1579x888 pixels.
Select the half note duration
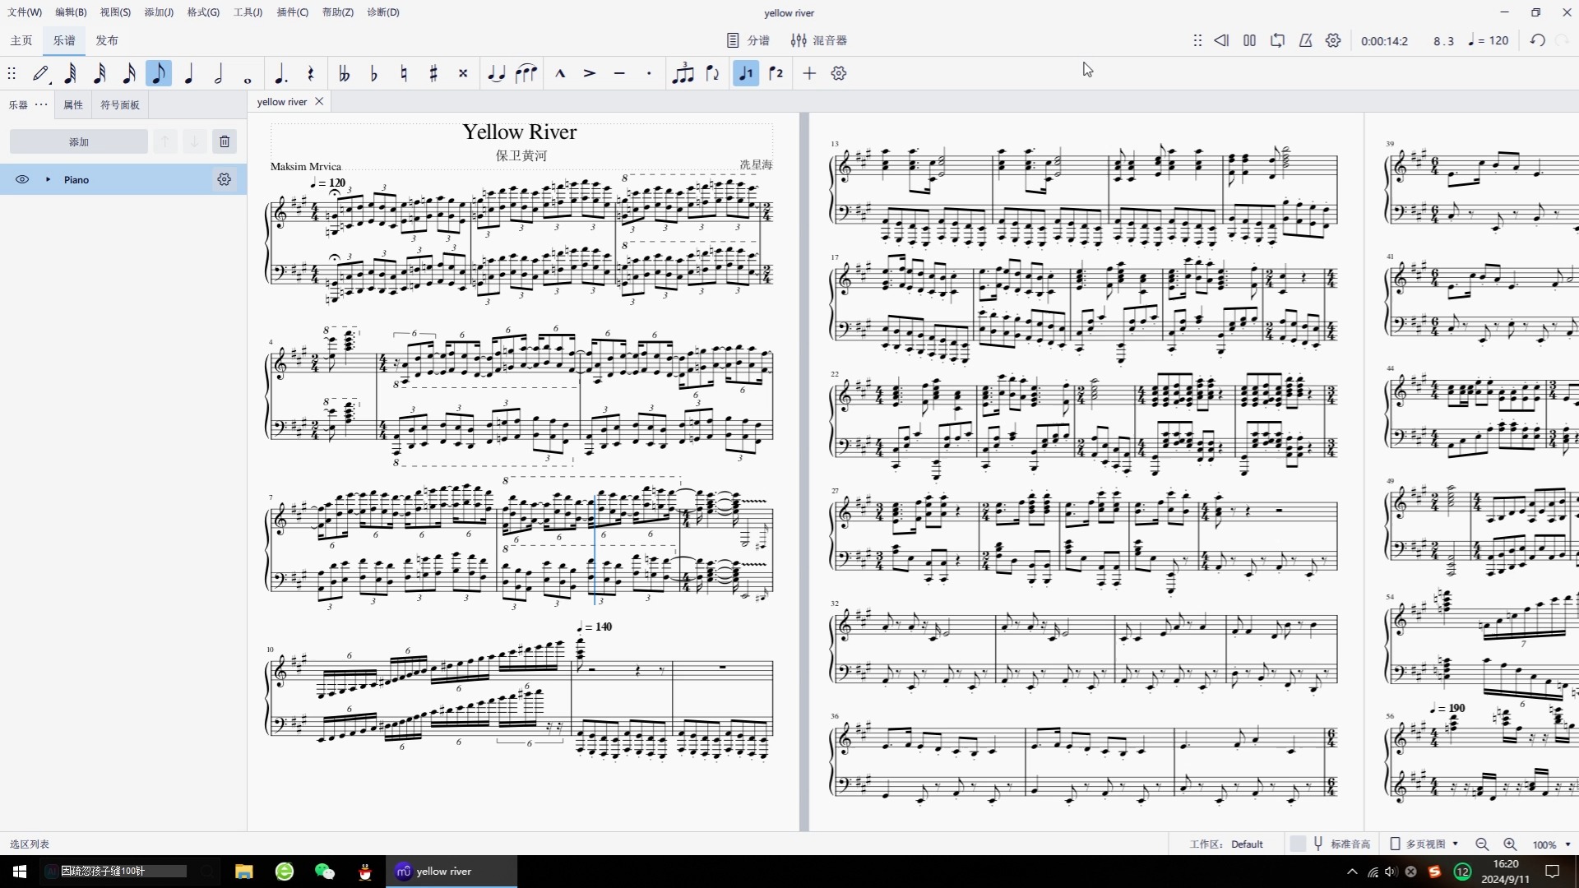click(219, 73)
